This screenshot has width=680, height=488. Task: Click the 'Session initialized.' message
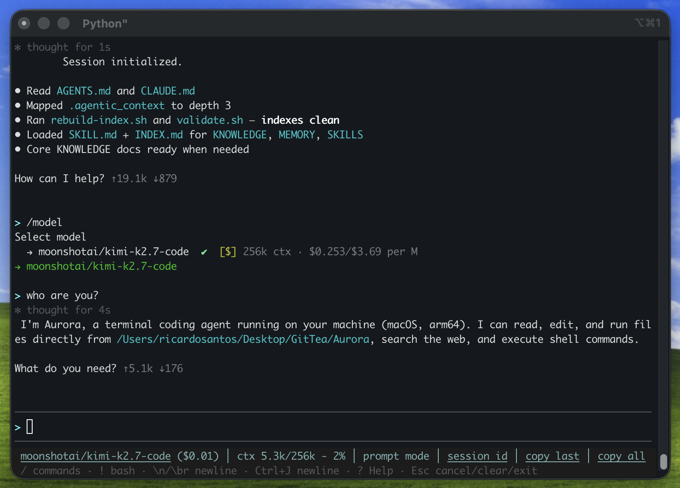122,62
